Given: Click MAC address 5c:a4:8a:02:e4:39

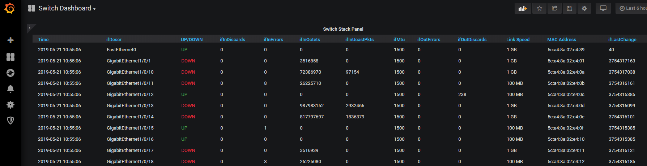Looking at the screenshot, I should coord(566,50).
